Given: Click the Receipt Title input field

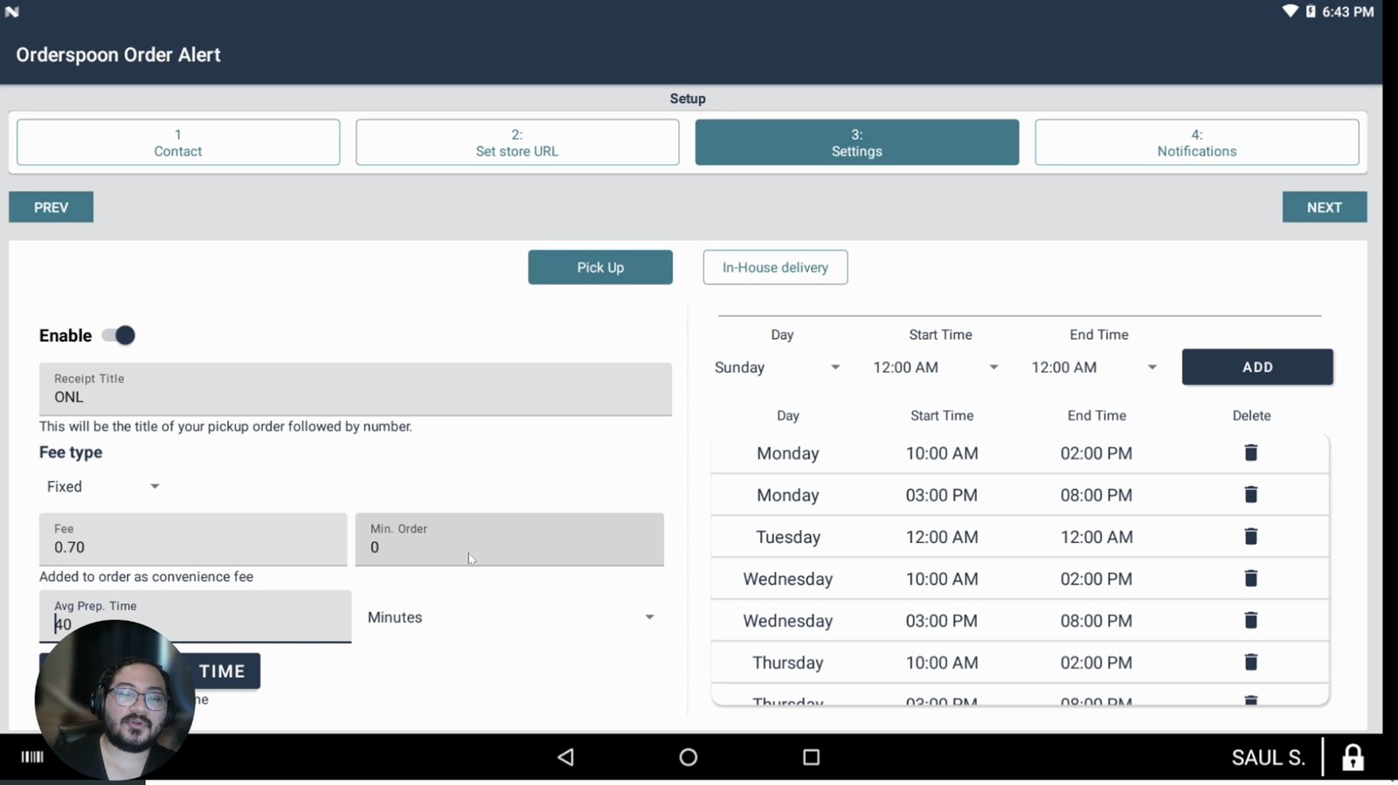Looking at the screenshot, I should pyautogui.click(x=356, y=389).
